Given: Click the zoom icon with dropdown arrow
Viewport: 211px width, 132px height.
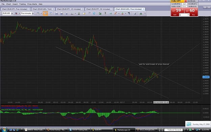Looking at the screenshot, I should point(72,14).
